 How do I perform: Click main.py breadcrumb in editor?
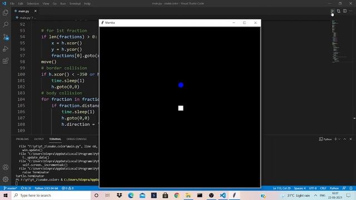pyautogui.click(x=24, y=18)
